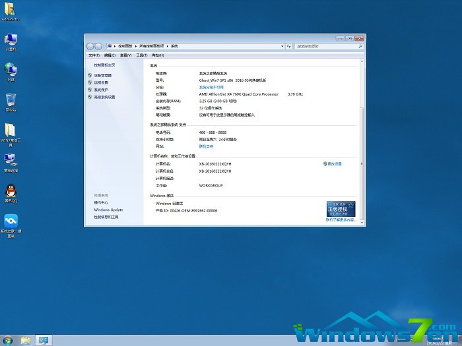This screenshot has width=462, height=346.
Task: Click the 联机支持 website link
Action: click(206, 146)
